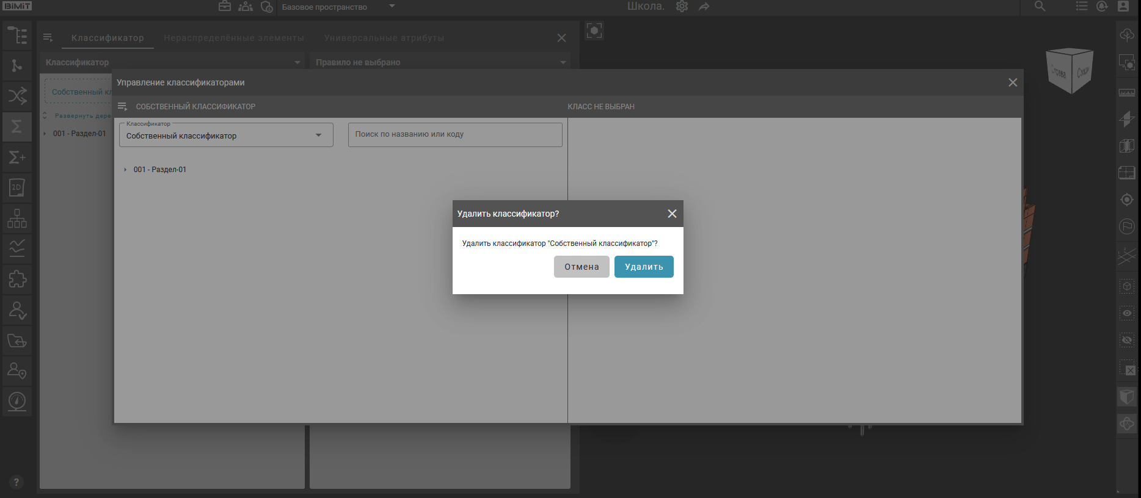The image size is (1141, 498).
Task: Expand the 001 - Раздел-01 tree node in dialog
Action: 125,170
